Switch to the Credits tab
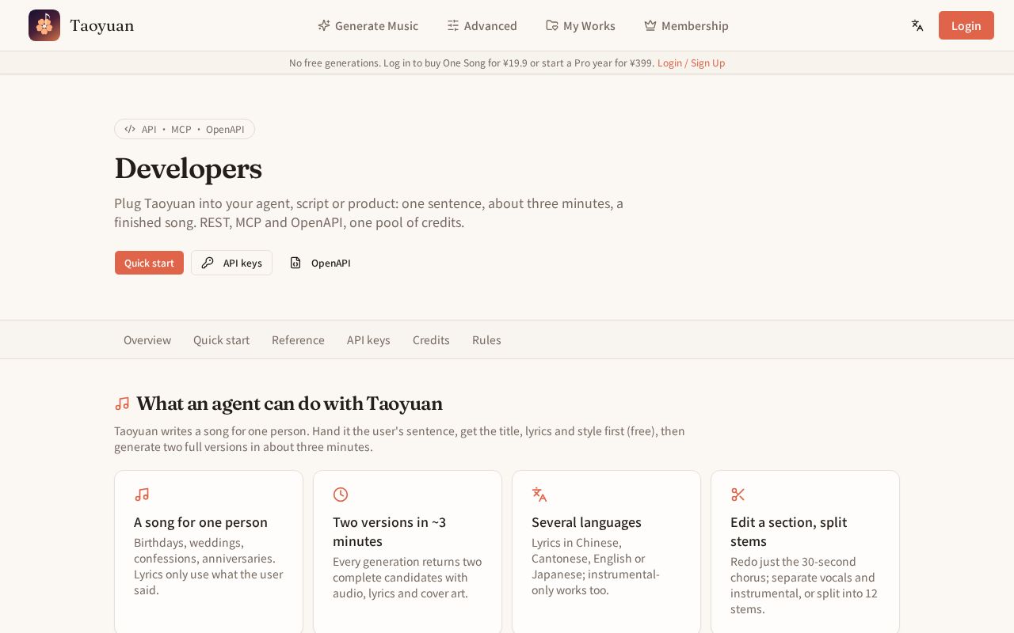This screenshot has height=633, width=1014. [431, 339]
